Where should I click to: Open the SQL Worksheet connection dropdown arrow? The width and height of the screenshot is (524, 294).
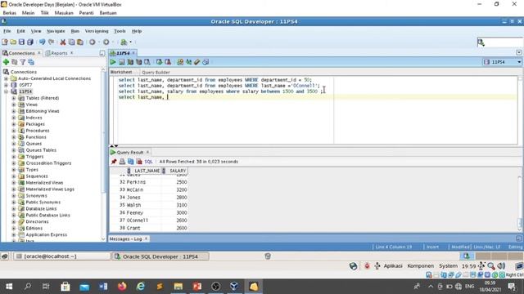pos(131,42)
